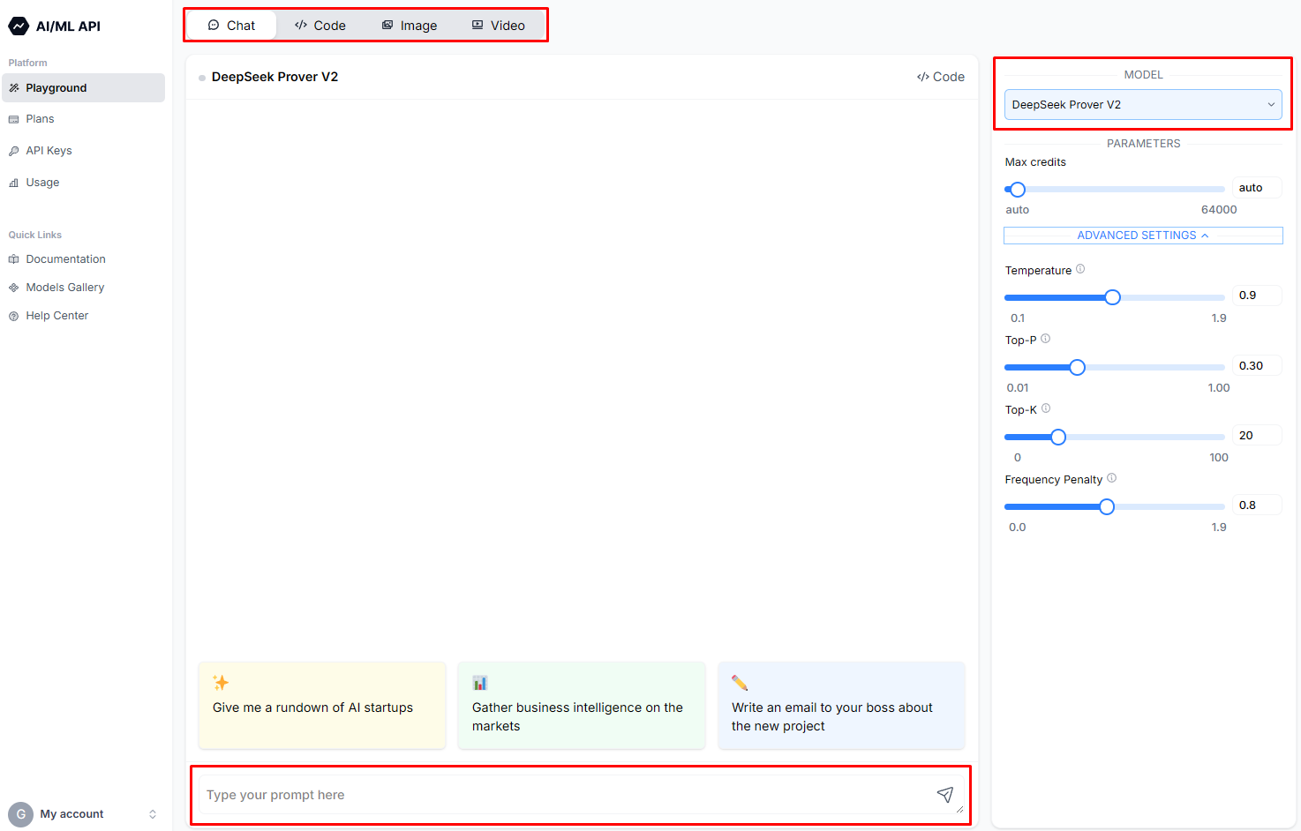Image resolution: width=1301 pixels, height=831 pixels.
Task: Open API Keys page
Action: point(83,151)
